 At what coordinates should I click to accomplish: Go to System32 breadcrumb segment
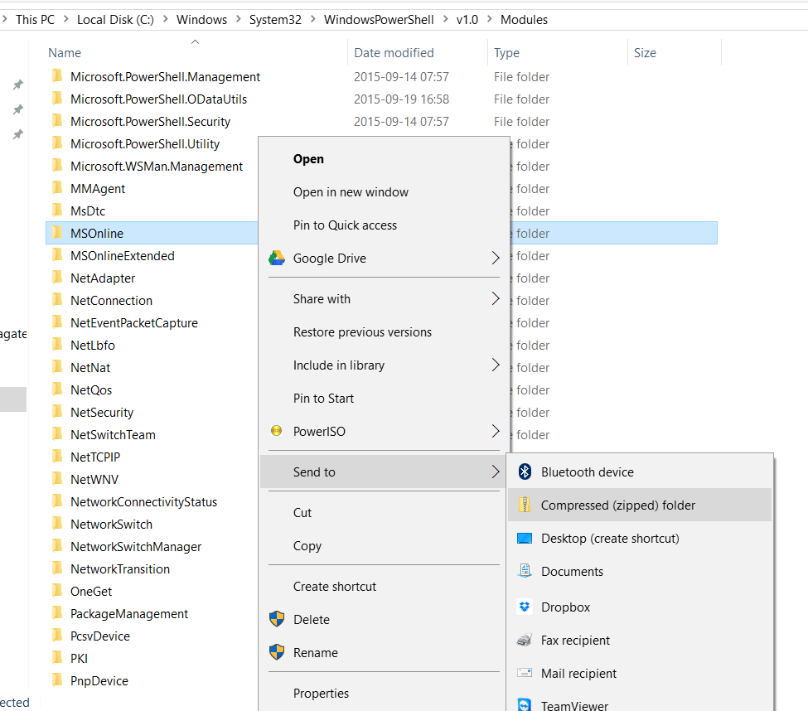275,20
